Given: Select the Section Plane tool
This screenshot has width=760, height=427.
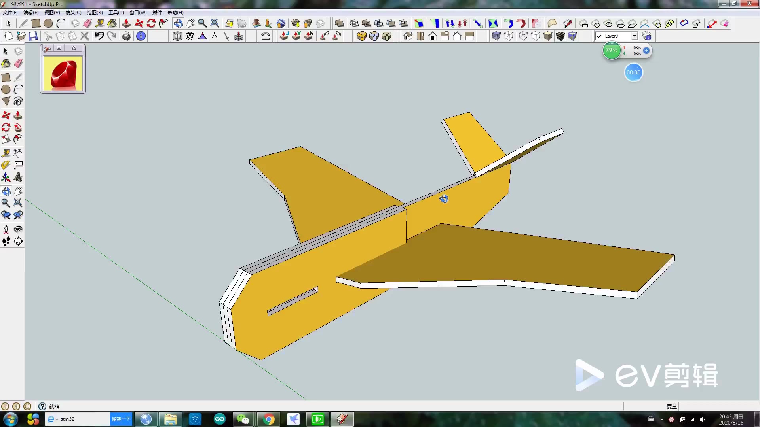Looking at the screenshot, I should click(18, 241).
